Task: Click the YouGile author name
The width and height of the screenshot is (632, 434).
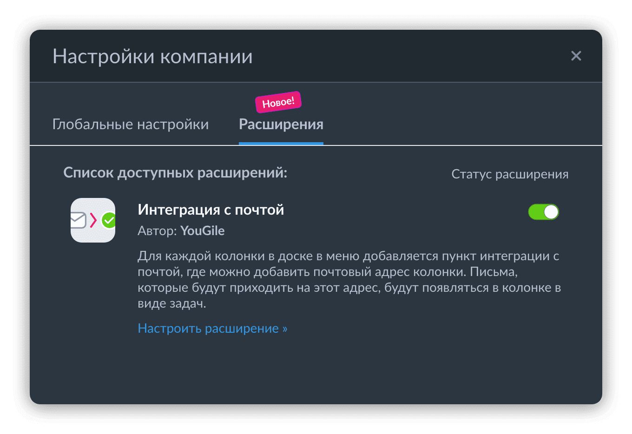Action: tap(203, 231)
